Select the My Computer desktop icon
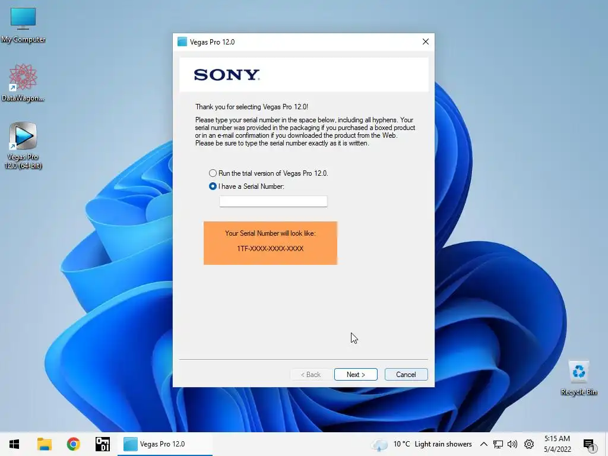 click(23, 25)
